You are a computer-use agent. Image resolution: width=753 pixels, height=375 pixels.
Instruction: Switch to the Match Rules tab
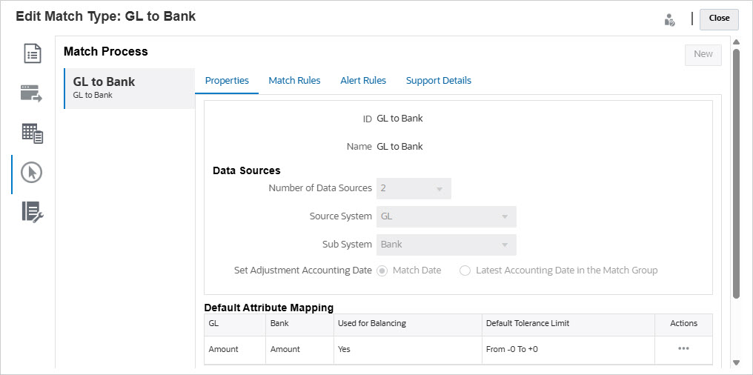tap(294, 81)
